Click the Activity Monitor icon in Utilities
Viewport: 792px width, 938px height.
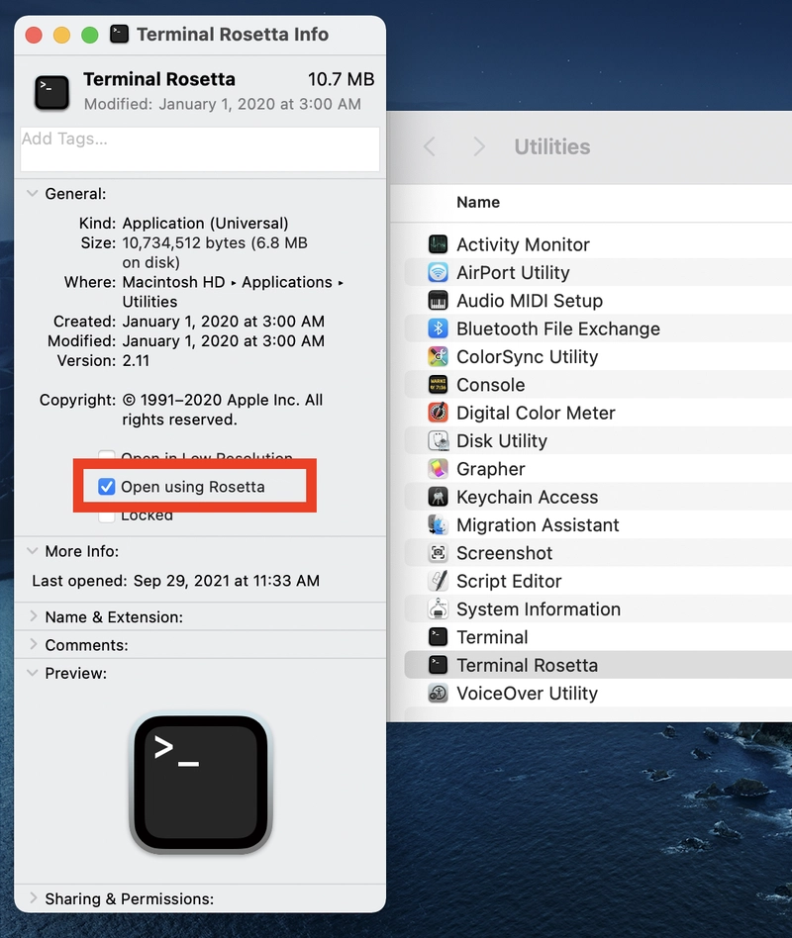(438, 244)
